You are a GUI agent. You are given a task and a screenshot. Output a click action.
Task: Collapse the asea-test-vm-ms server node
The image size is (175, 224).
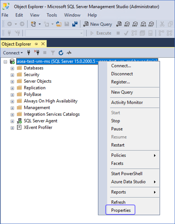coord(6,62)
